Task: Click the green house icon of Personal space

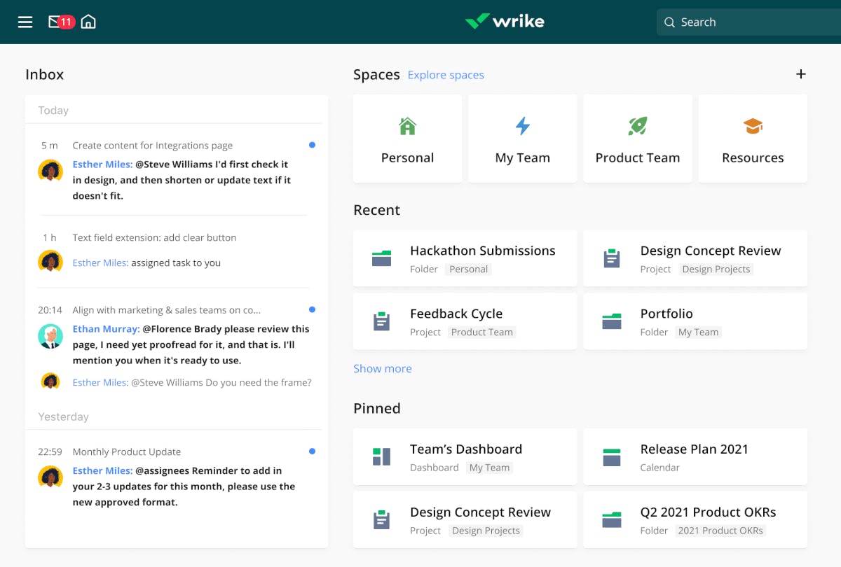Action: point(407,126)
